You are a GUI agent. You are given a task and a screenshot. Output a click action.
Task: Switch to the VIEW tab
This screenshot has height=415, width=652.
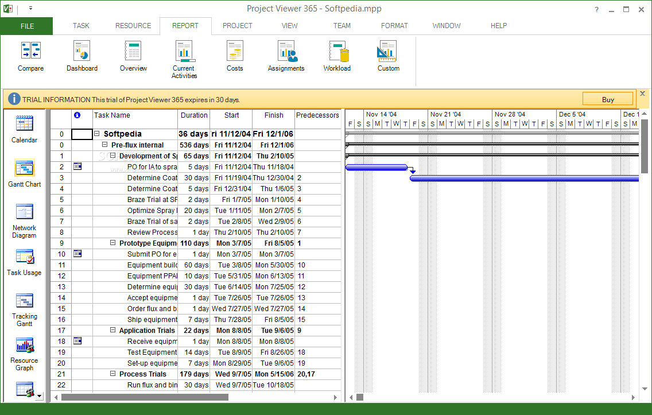click(x=289, y=26)
